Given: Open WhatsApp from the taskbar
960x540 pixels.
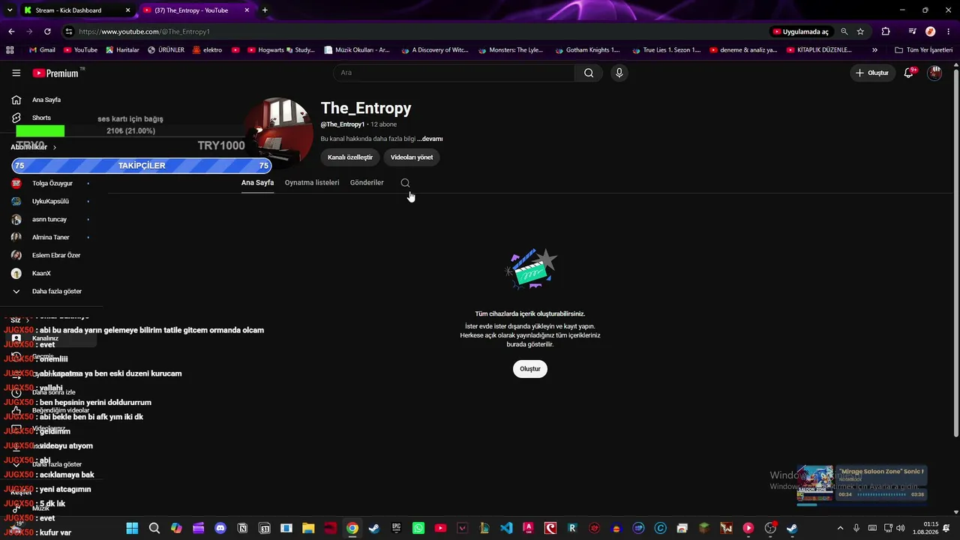Looking at the screenshot, I should (x=418, y=528).
